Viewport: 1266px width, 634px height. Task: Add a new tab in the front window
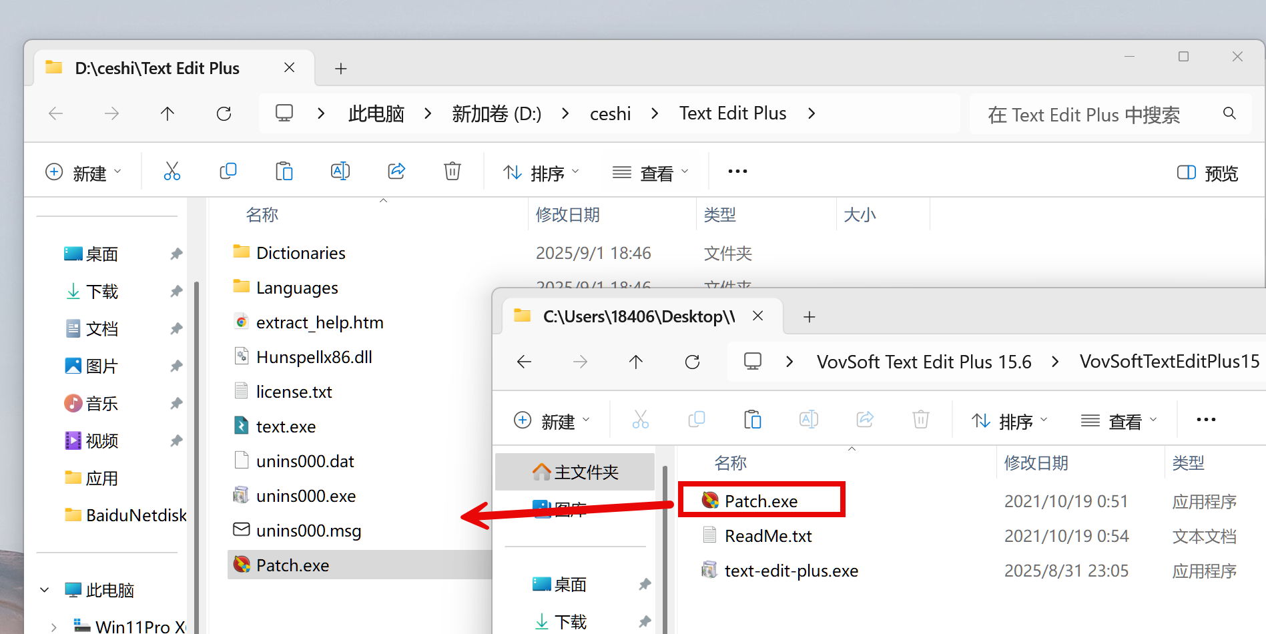809,317
